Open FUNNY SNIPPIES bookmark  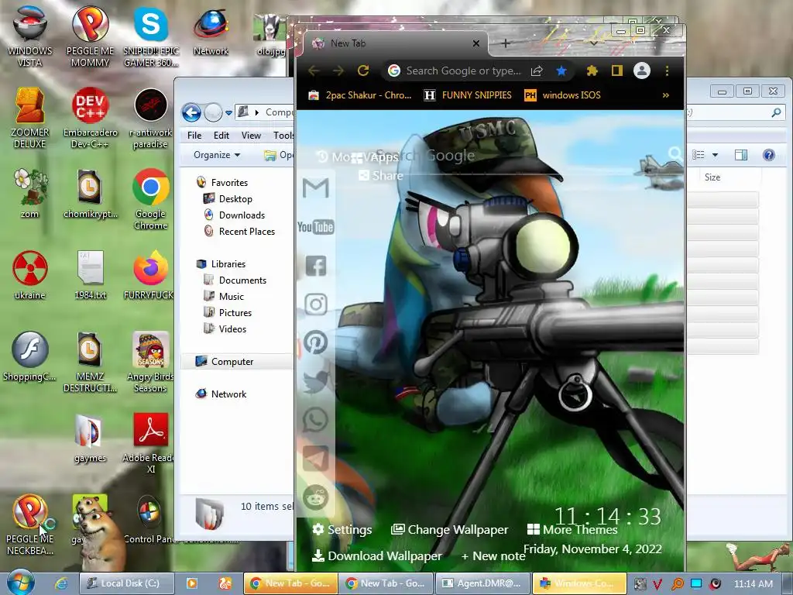tap(468, 95)
